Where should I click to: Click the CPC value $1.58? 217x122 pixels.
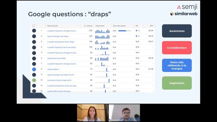pyautogui.click(x=151, y=69)
